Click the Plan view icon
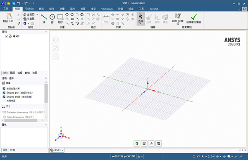 click(25, 19)
